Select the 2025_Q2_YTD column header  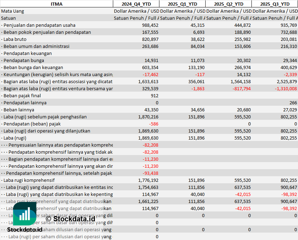(229, 4)
